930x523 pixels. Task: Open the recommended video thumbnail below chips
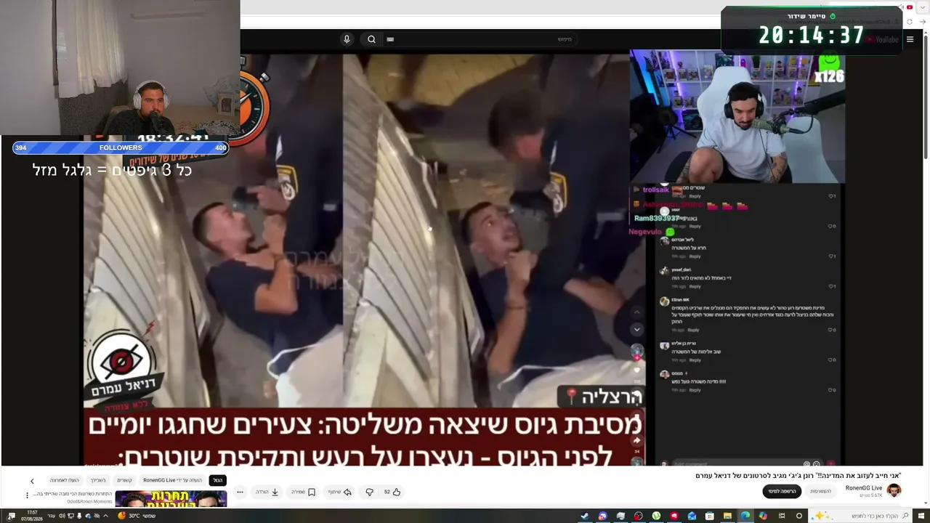(171, 499)
